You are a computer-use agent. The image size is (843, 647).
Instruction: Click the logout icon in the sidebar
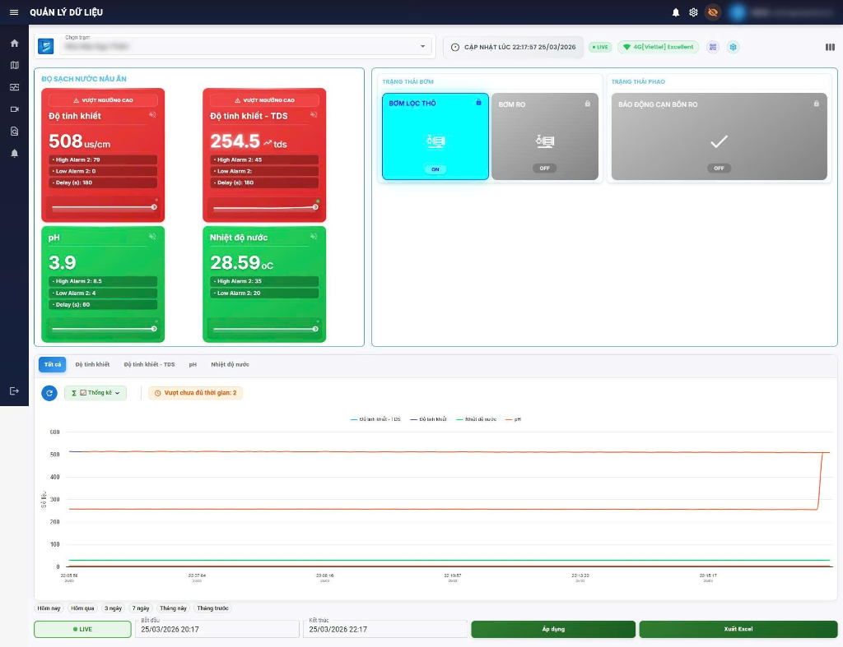14,391
